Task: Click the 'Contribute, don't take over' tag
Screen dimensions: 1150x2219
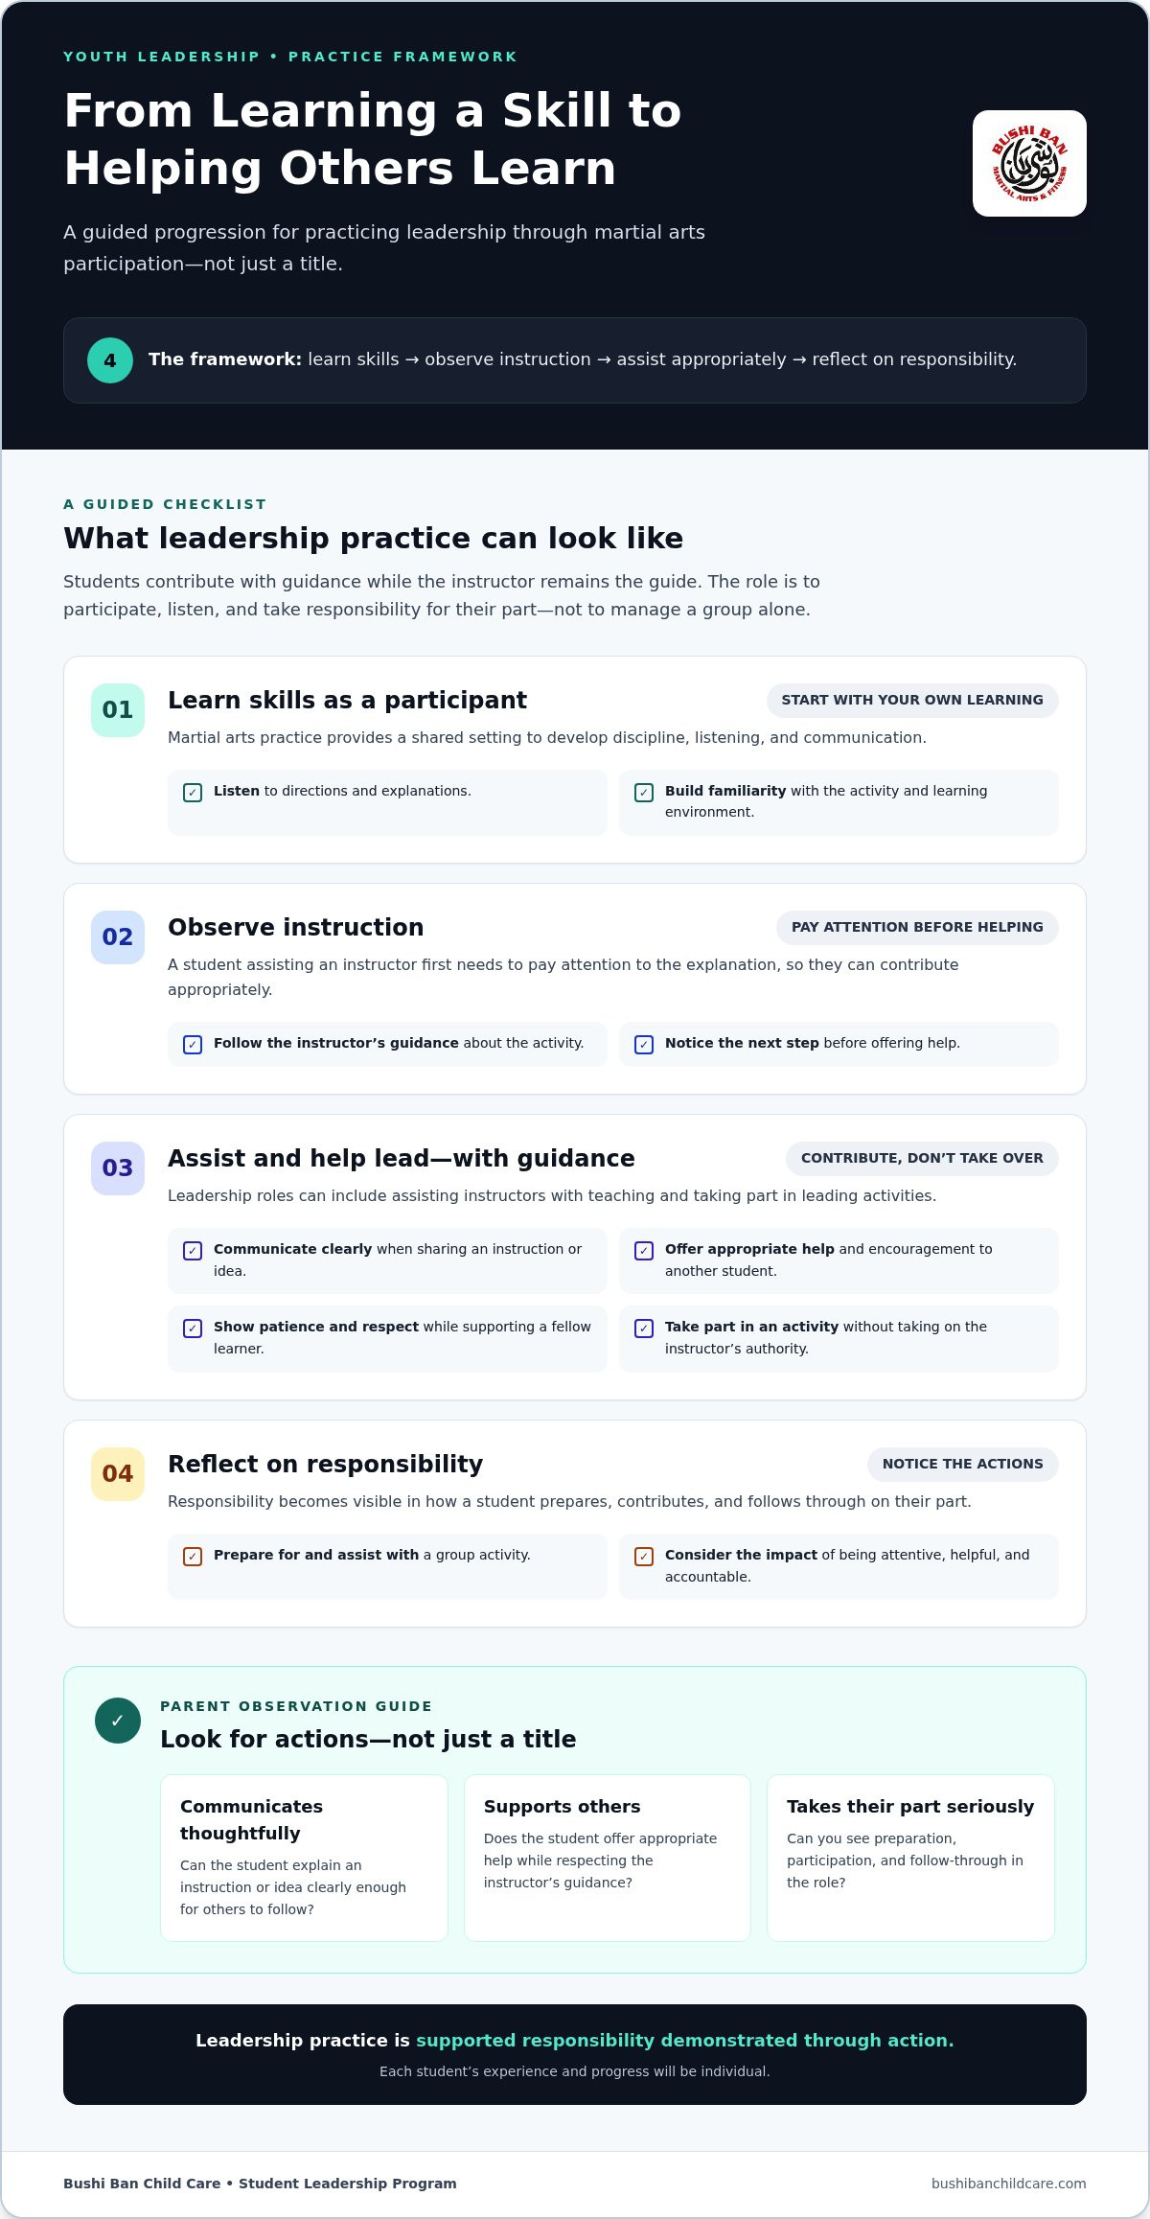Action: 922,1158
